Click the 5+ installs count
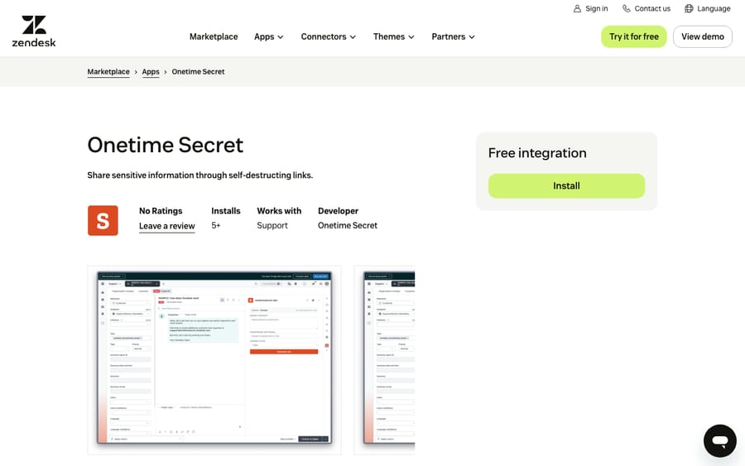 pyautogui.click(x=216, y=226)
